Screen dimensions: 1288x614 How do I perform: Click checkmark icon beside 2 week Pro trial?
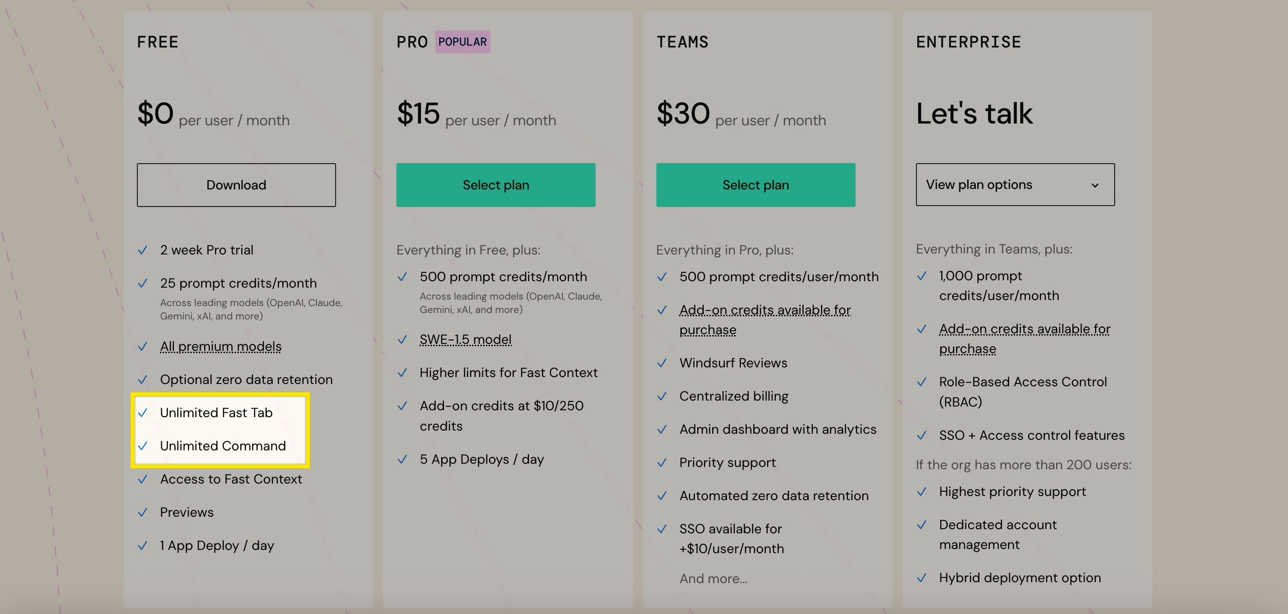coord(142,250)
